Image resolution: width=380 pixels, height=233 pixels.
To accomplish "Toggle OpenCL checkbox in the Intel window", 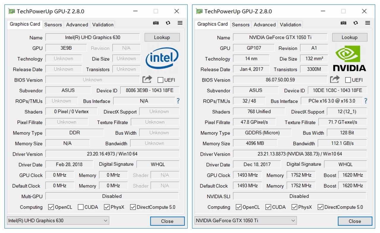I will (x=51, y=207).
